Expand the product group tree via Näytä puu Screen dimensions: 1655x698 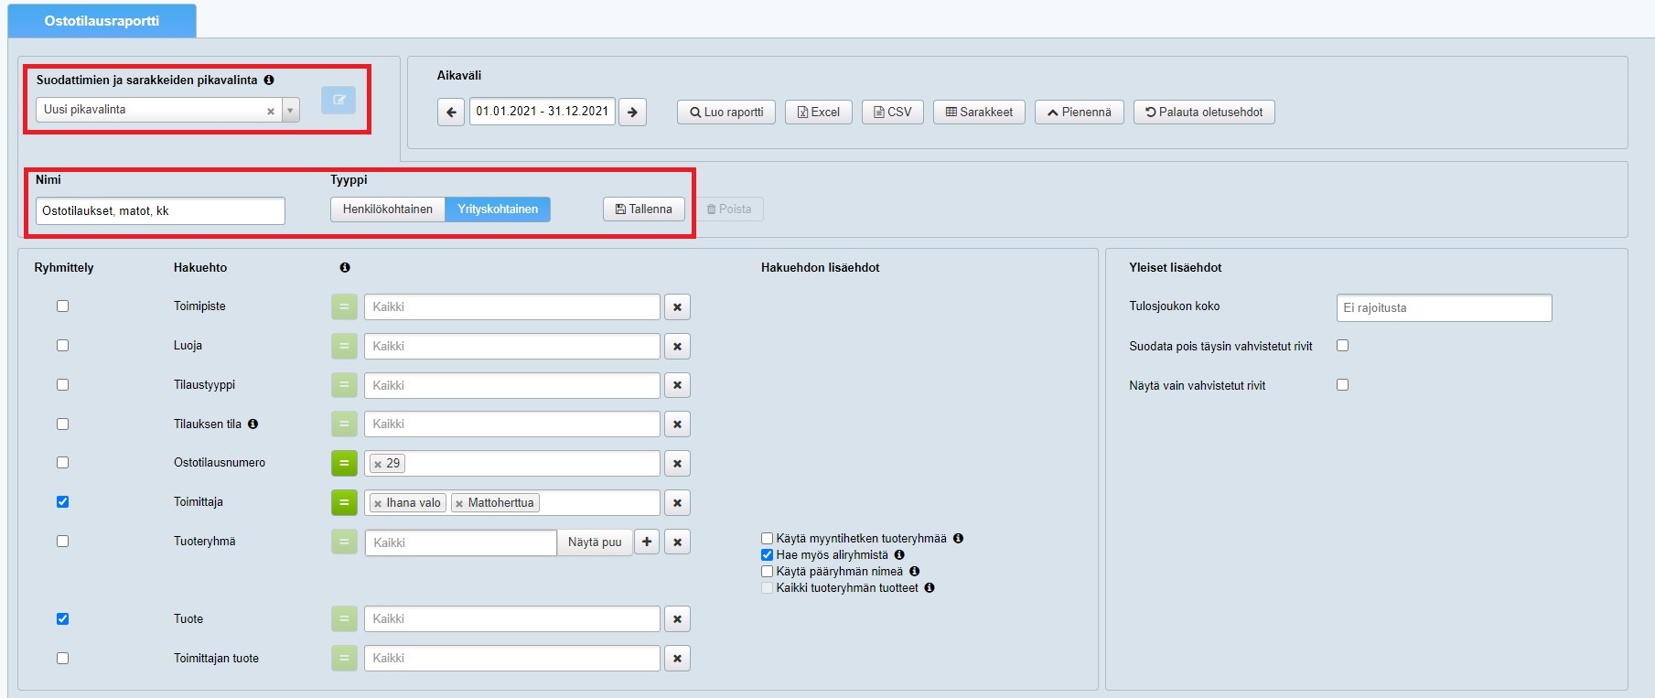coord(594,542)
